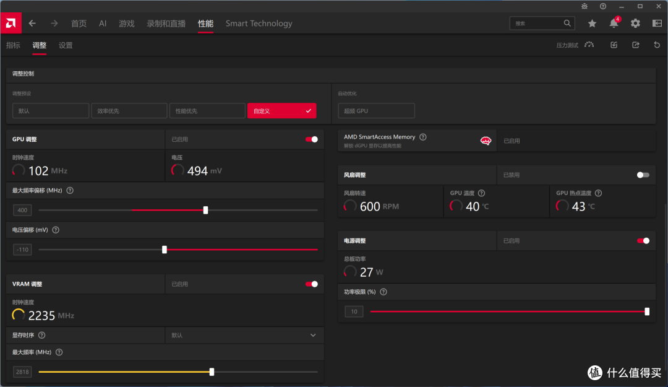The image size is (668, 387).
Task: Open the 录制和直播 tab
Action: (x=166, y=24)
